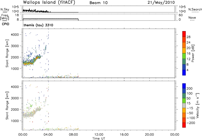Screen dimensions: 202x140
Task: Click the '12:00' time axis label
Action: click(x=99, y=135)
